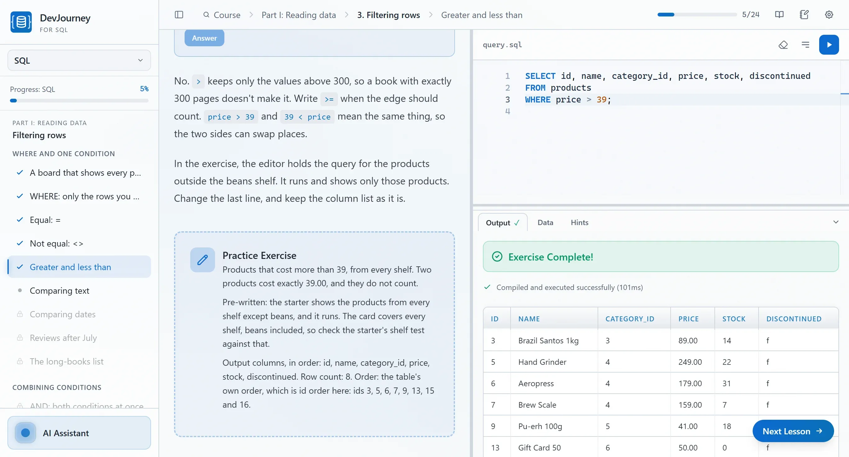Switch to the Output tab
Image resolution: width=849 pixels, height=457 pixels.
tap(502, 223)
